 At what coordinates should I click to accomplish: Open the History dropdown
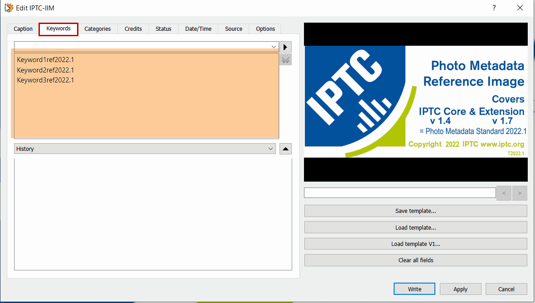click(x=145, y=149)
